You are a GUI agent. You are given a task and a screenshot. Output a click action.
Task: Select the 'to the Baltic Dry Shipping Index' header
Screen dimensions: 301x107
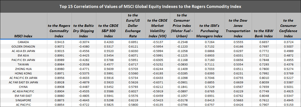coord(84,31)
